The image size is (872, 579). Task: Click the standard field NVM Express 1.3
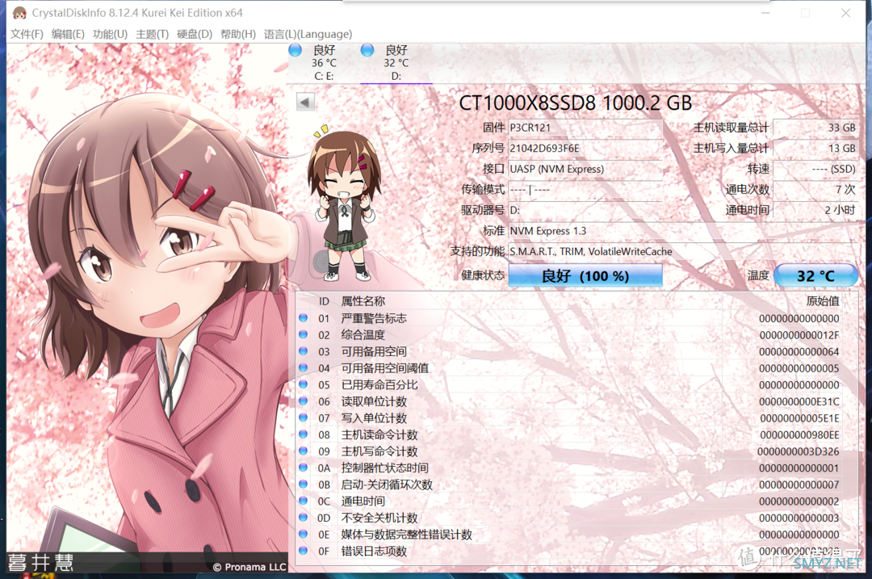(x=683, y=231)
